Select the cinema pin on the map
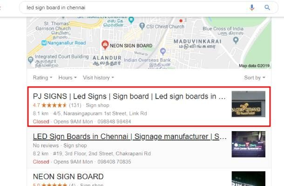Viewport: 284px width, 186px height. pos(131,20)
